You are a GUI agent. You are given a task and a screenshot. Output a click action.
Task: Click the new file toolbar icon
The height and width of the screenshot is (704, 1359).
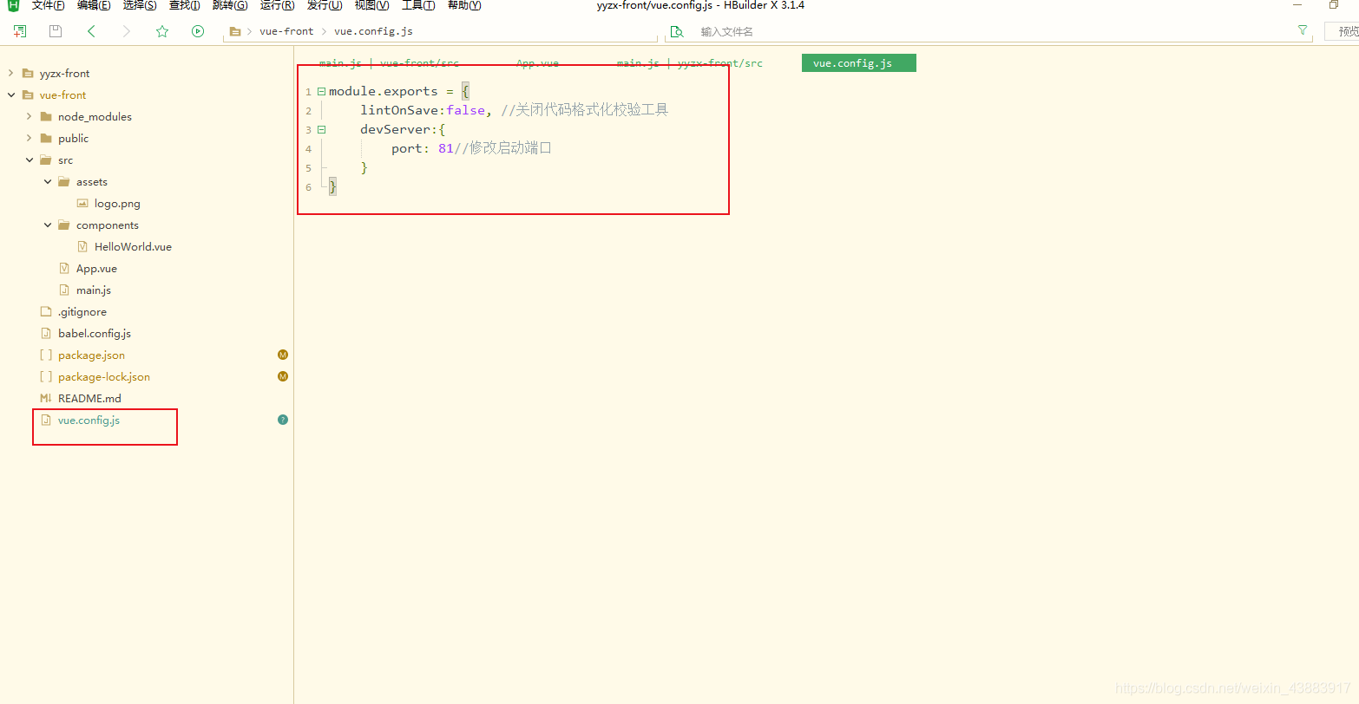pos(20,31)
